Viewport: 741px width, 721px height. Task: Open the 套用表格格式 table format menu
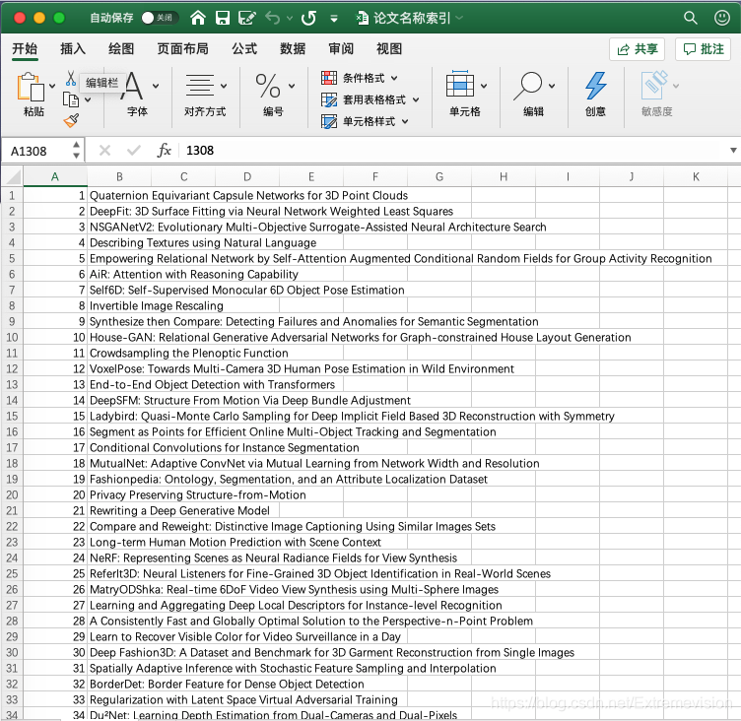click(370, 99)
